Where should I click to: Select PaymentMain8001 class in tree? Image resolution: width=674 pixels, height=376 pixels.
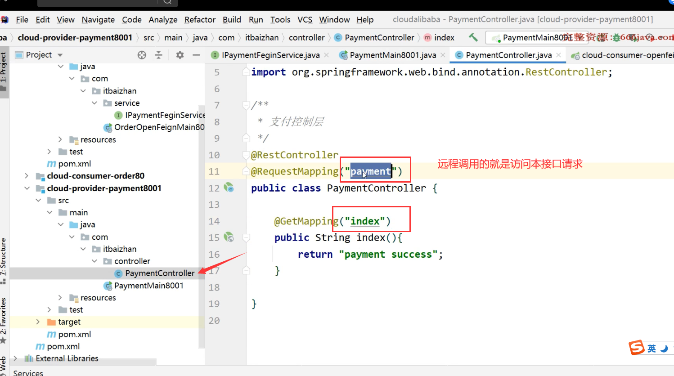(x=148, y=286)
